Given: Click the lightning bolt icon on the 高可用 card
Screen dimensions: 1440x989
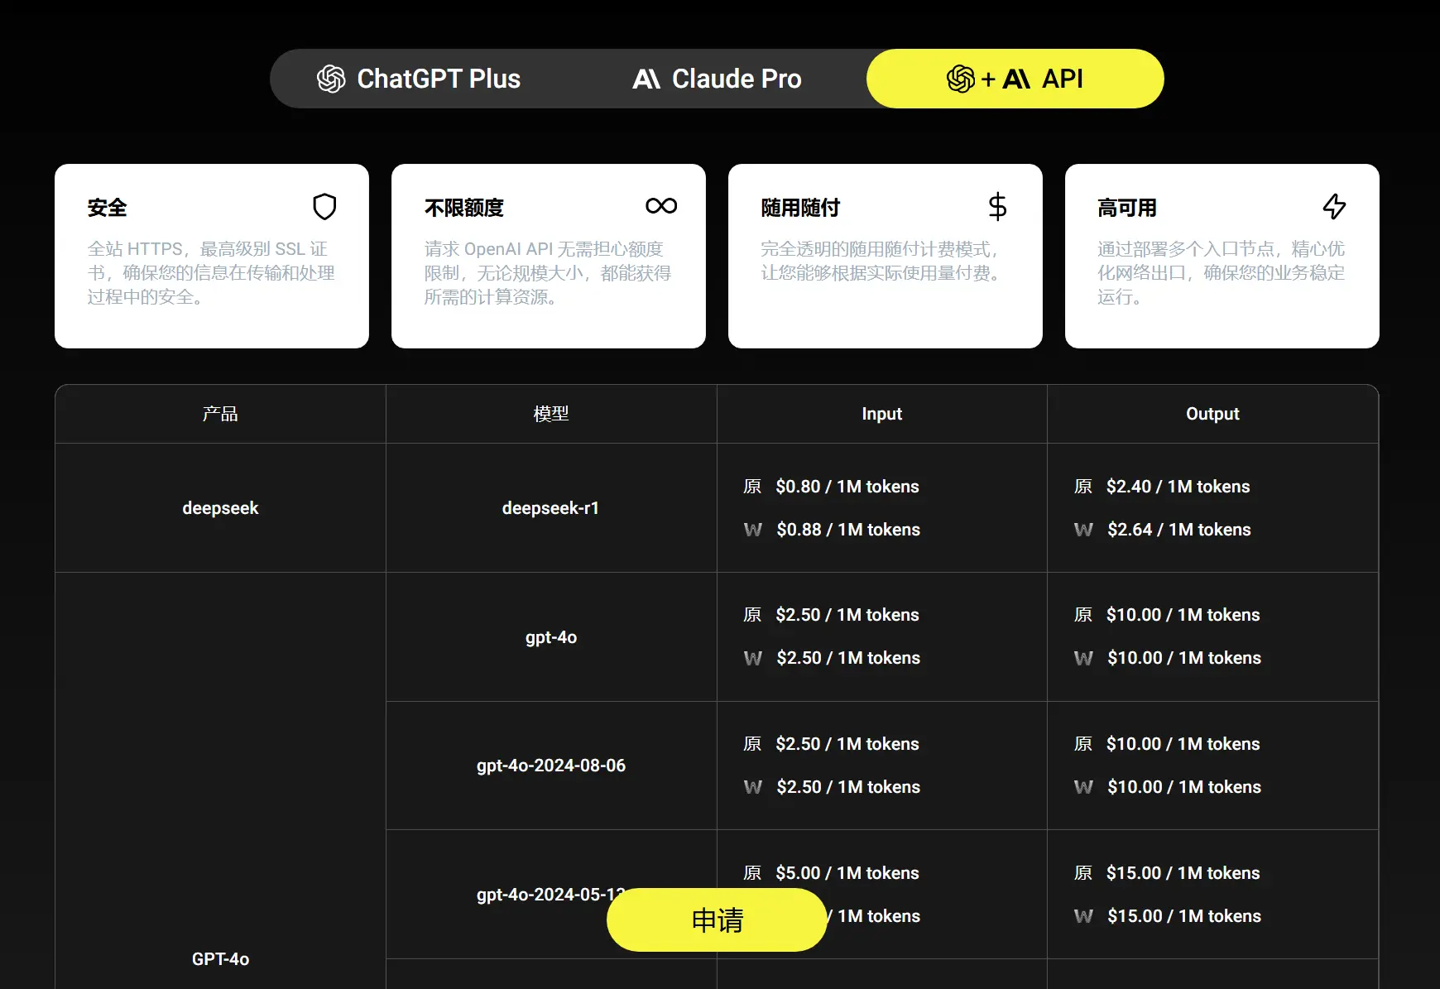Looking at the screenshot, I should tap(1334, 206).
